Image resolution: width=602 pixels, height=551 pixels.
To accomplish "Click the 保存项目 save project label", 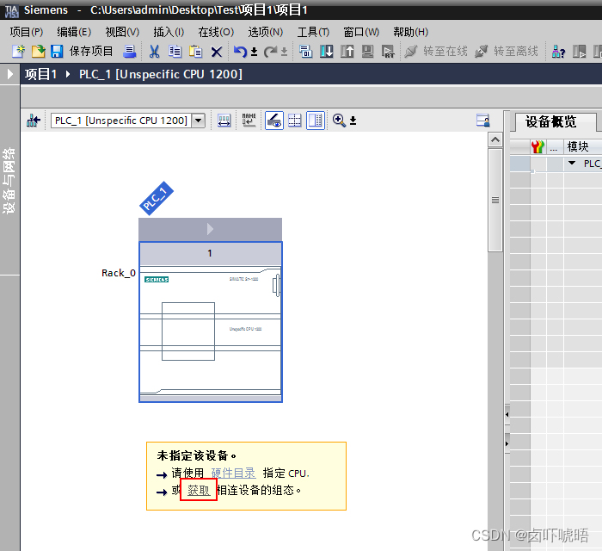I will (91, 51).
